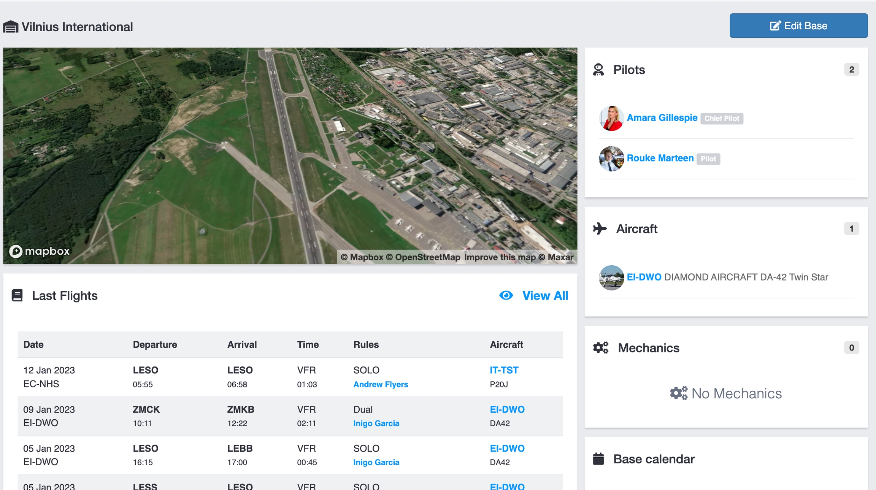Click the gears icon beside Mechanics heading
The image size is (876, 490).
coord(601,348)
